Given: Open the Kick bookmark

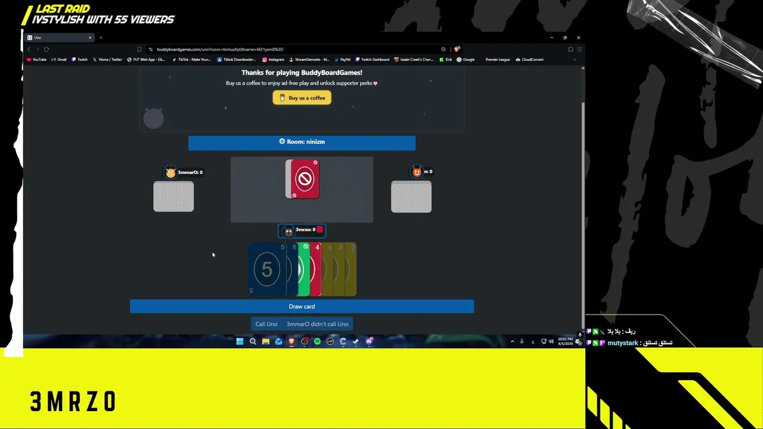Looking at the screenshot, I should point(445,60).
